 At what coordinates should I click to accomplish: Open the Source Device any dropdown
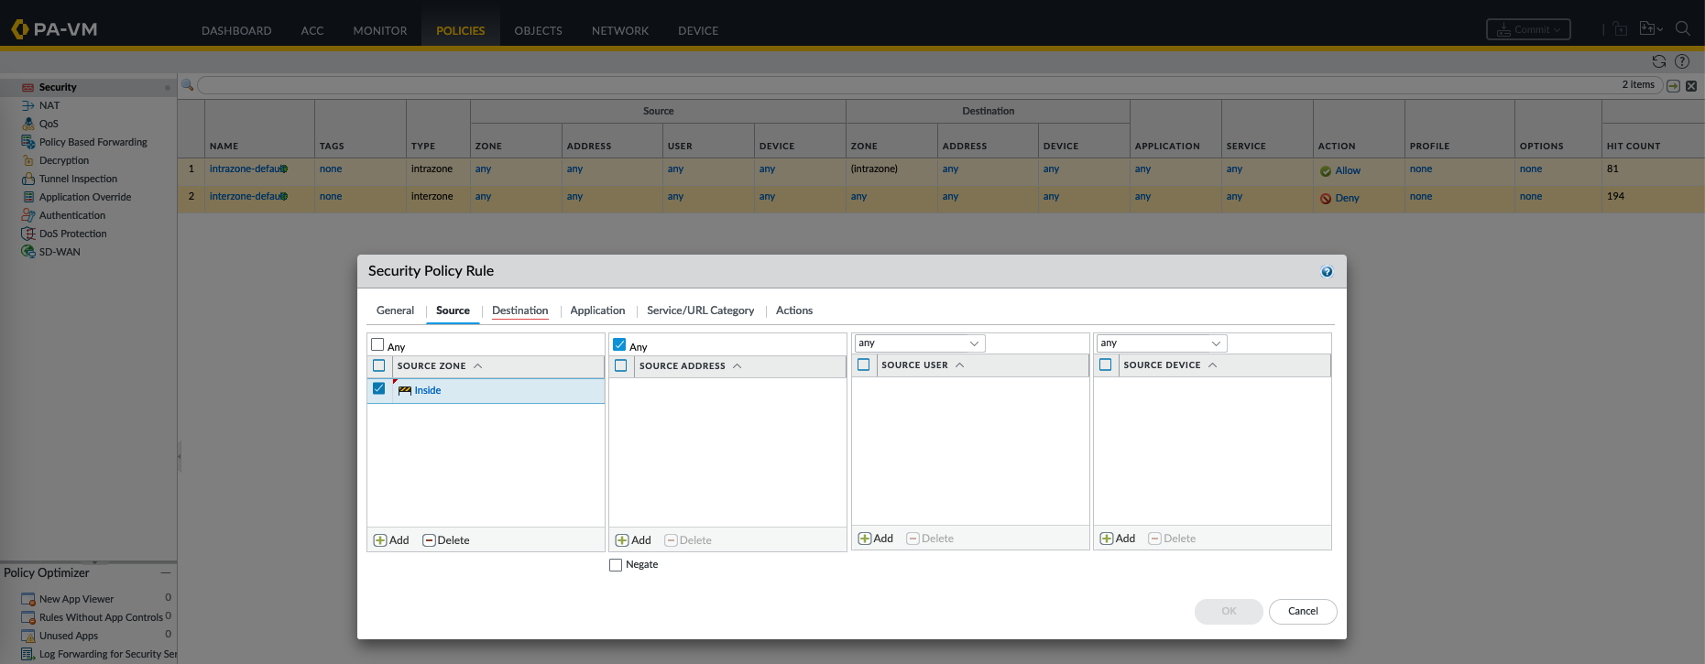coord(1216,343)
